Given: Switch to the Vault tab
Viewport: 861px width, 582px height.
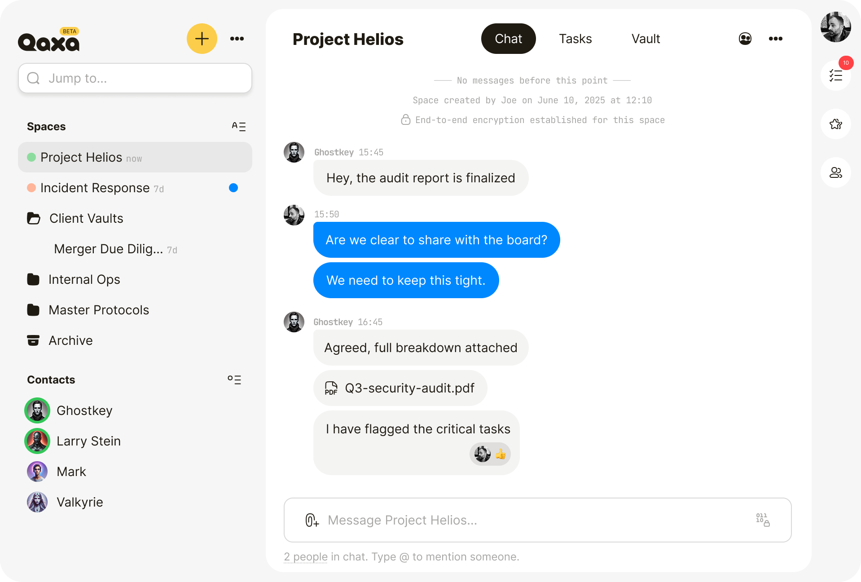Looking at the screenshot, I should click(646, 39).
